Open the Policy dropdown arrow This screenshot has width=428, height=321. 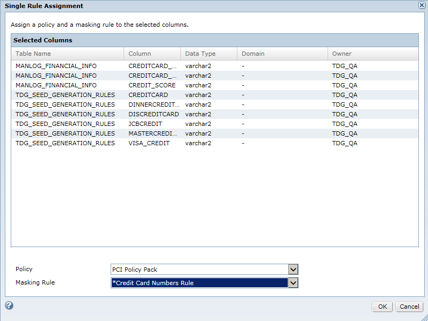[x=293, y=270]
